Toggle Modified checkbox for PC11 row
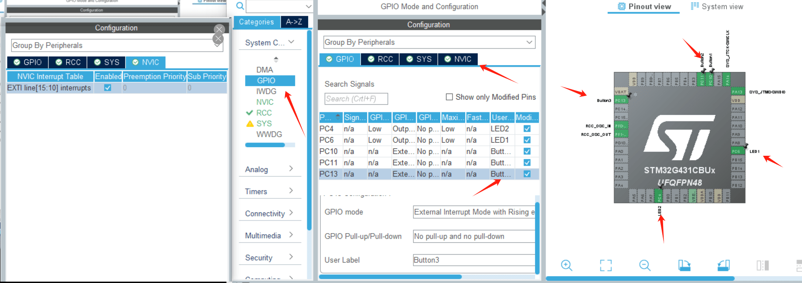Viewport: 802px width, 283px height. 527,163
